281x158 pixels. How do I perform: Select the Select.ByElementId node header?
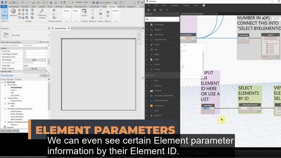tap(250, 105)
